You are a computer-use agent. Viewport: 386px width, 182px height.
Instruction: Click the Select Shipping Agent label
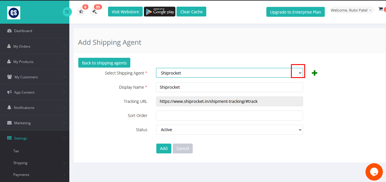click(126, 73)
